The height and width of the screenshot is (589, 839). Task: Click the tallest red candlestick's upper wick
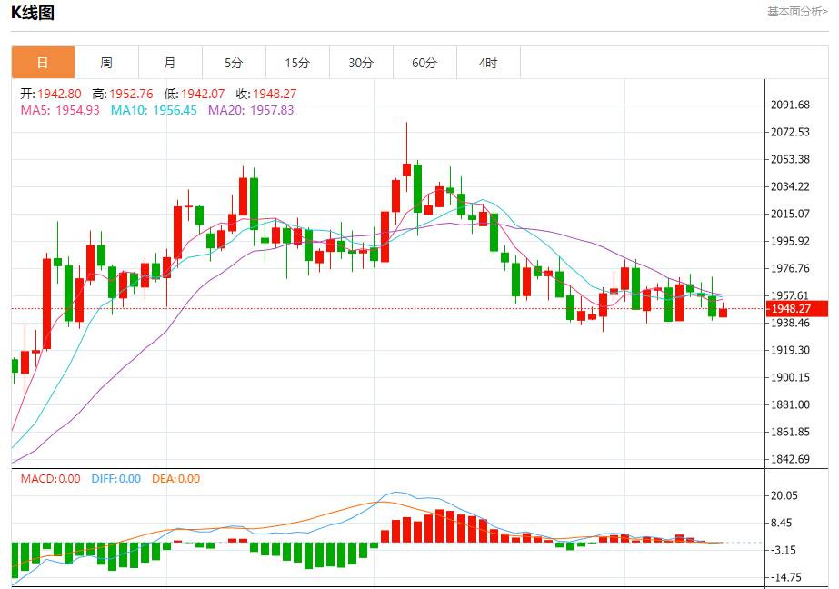(x=406, y=143)
